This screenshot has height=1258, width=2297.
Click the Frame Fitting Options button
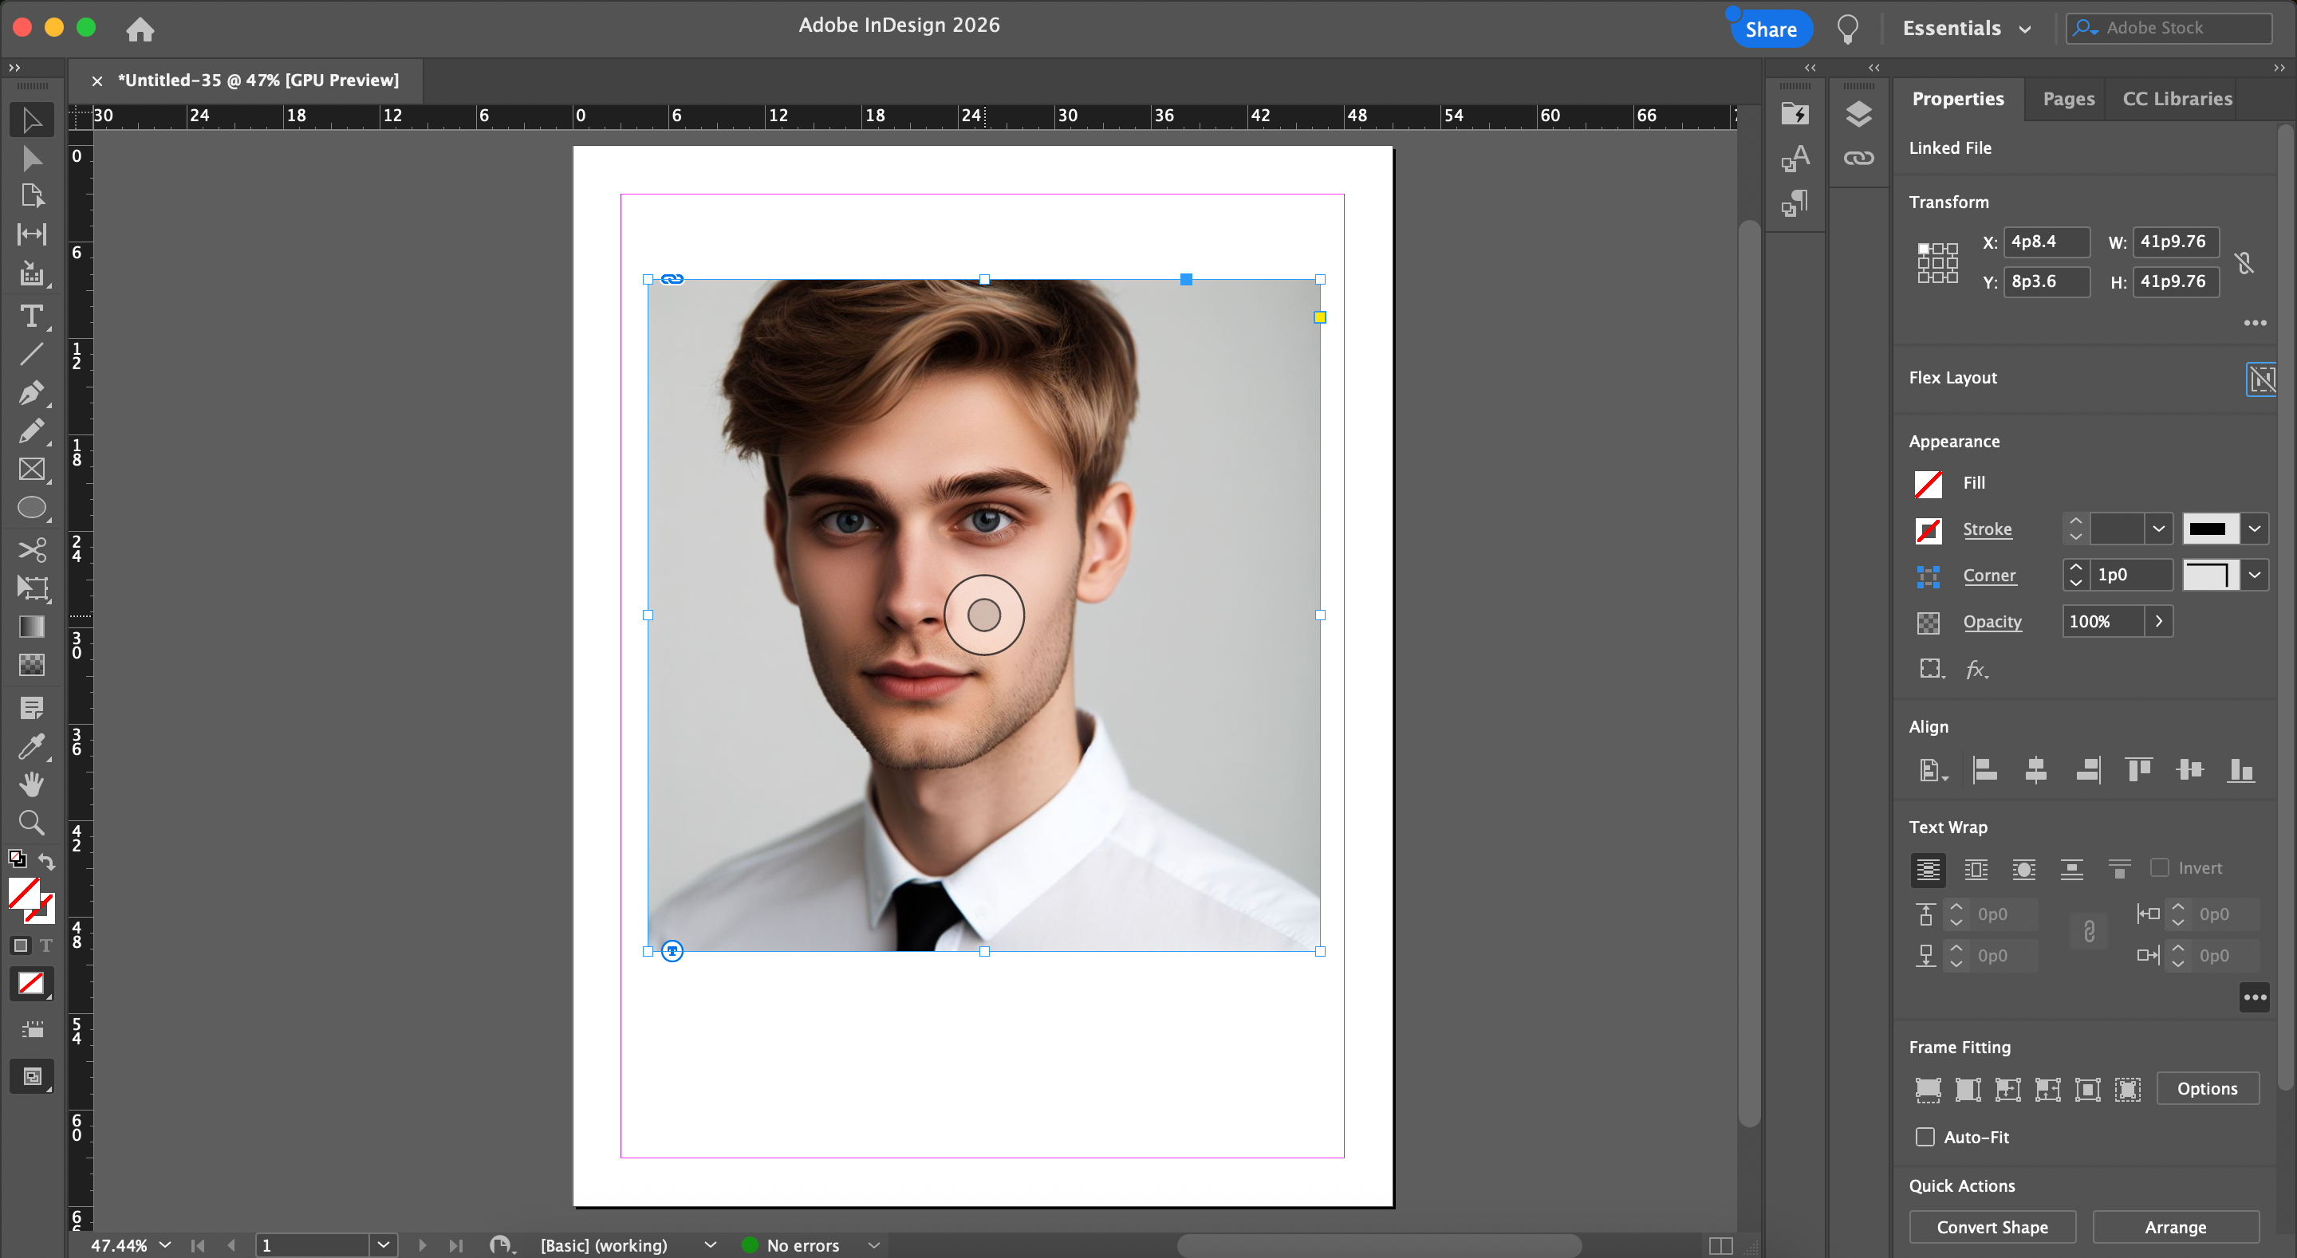pos(2207,1089)
